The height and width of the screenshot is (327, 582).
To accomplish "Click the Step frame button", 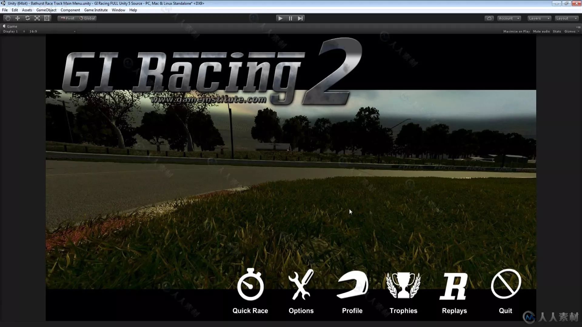I will pyautogui.click(x=300, y=18).
